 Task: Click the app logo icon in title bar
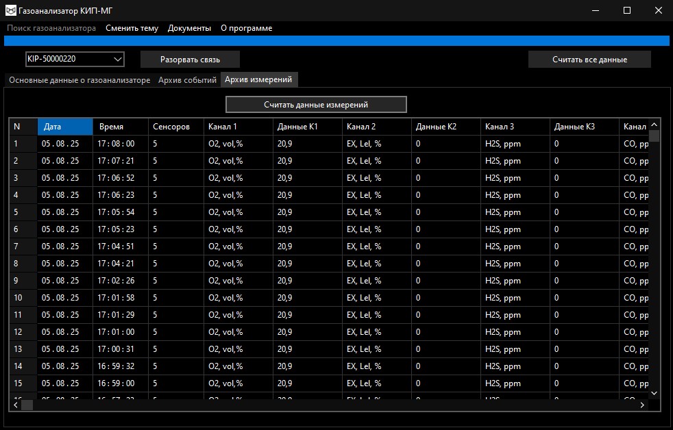click(x=10, y=10)
